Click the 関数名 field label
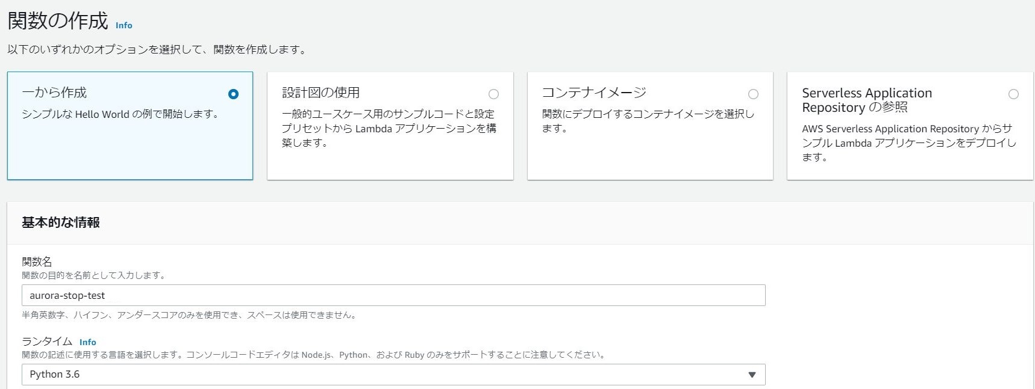This screenshot has width=1035, height=389. [37, 262]
